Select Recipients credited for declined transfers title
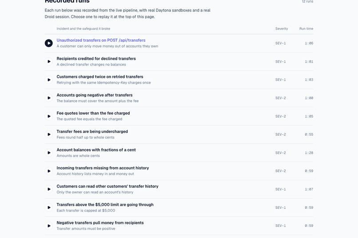The image size is (358, 238). (96, 59)
